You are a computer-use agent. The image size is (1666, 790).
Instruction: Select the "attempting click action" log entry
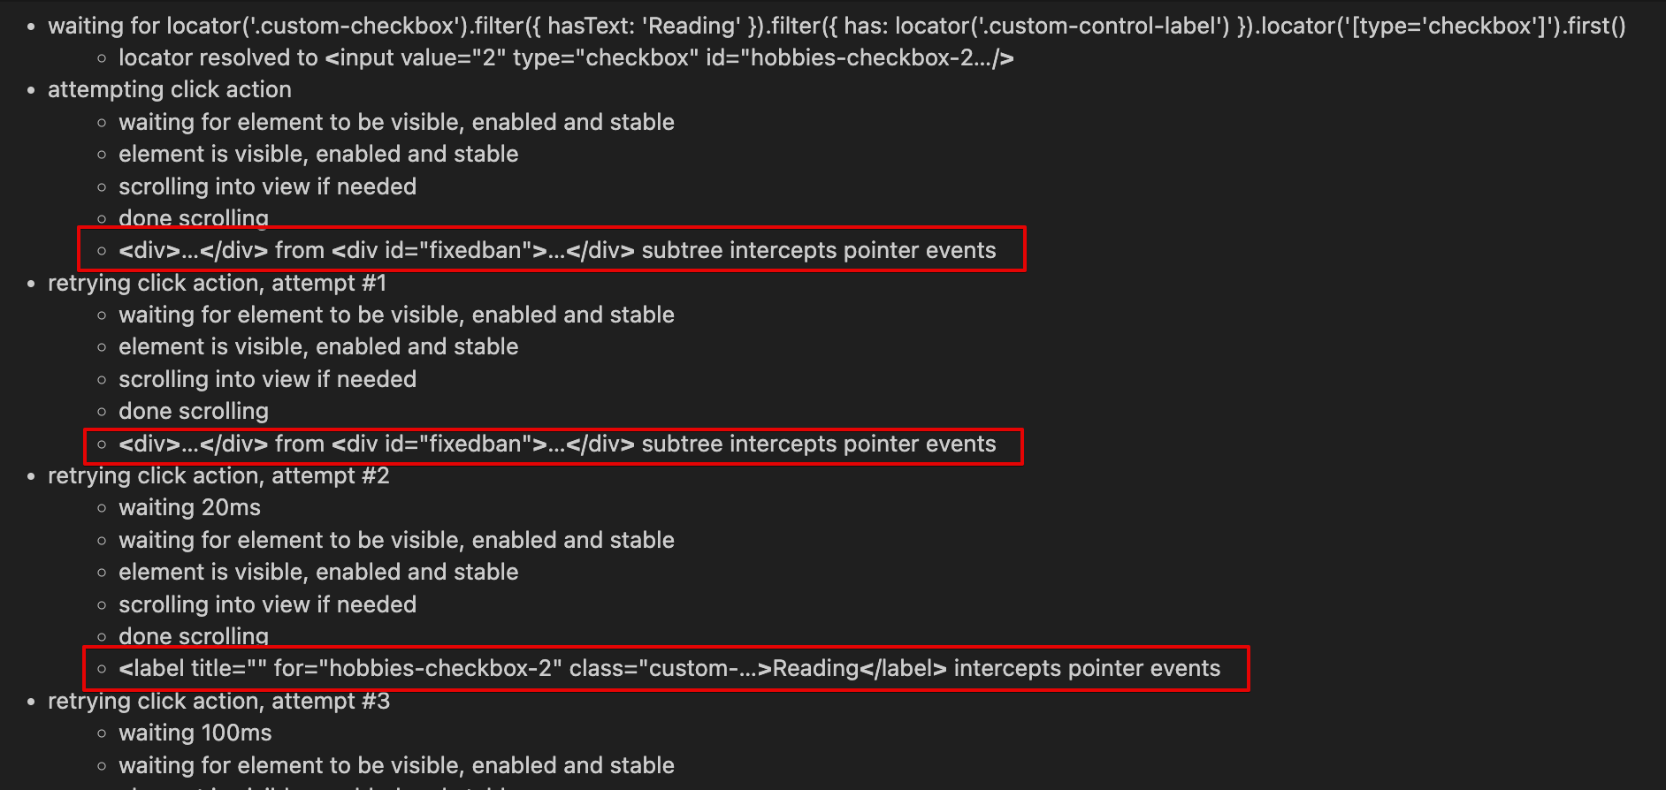coord(170,90)
